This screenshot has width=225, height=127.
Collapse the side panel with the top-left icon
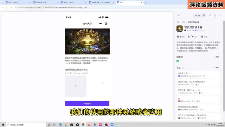pyautogui.click(x=179, y=16)
